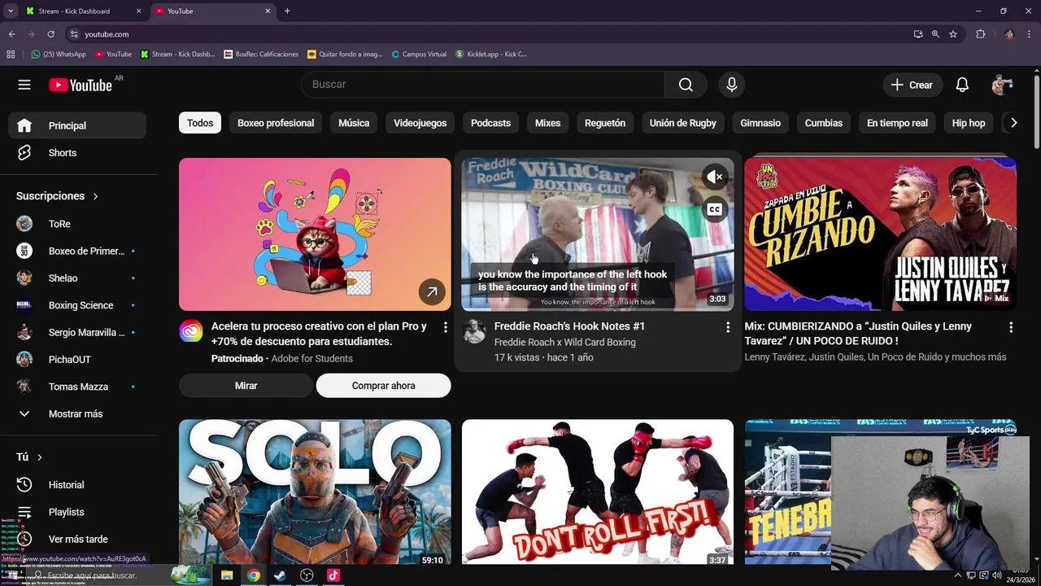Viewport: 1041px width, 586px height.
Task: Open Historial in the sidebar
Action: coord(78,485)
